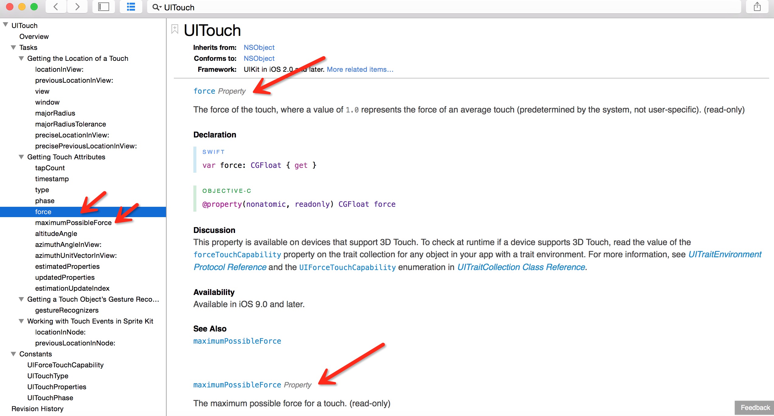The height and width of the screenshot is (416, 774).
Task: Select previousLocationInNode: in sidebar
Action: pyautogui.click(x=75, y=343)
